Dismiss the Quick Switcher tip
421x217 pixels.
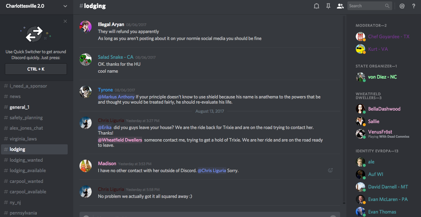click(65, 21)
